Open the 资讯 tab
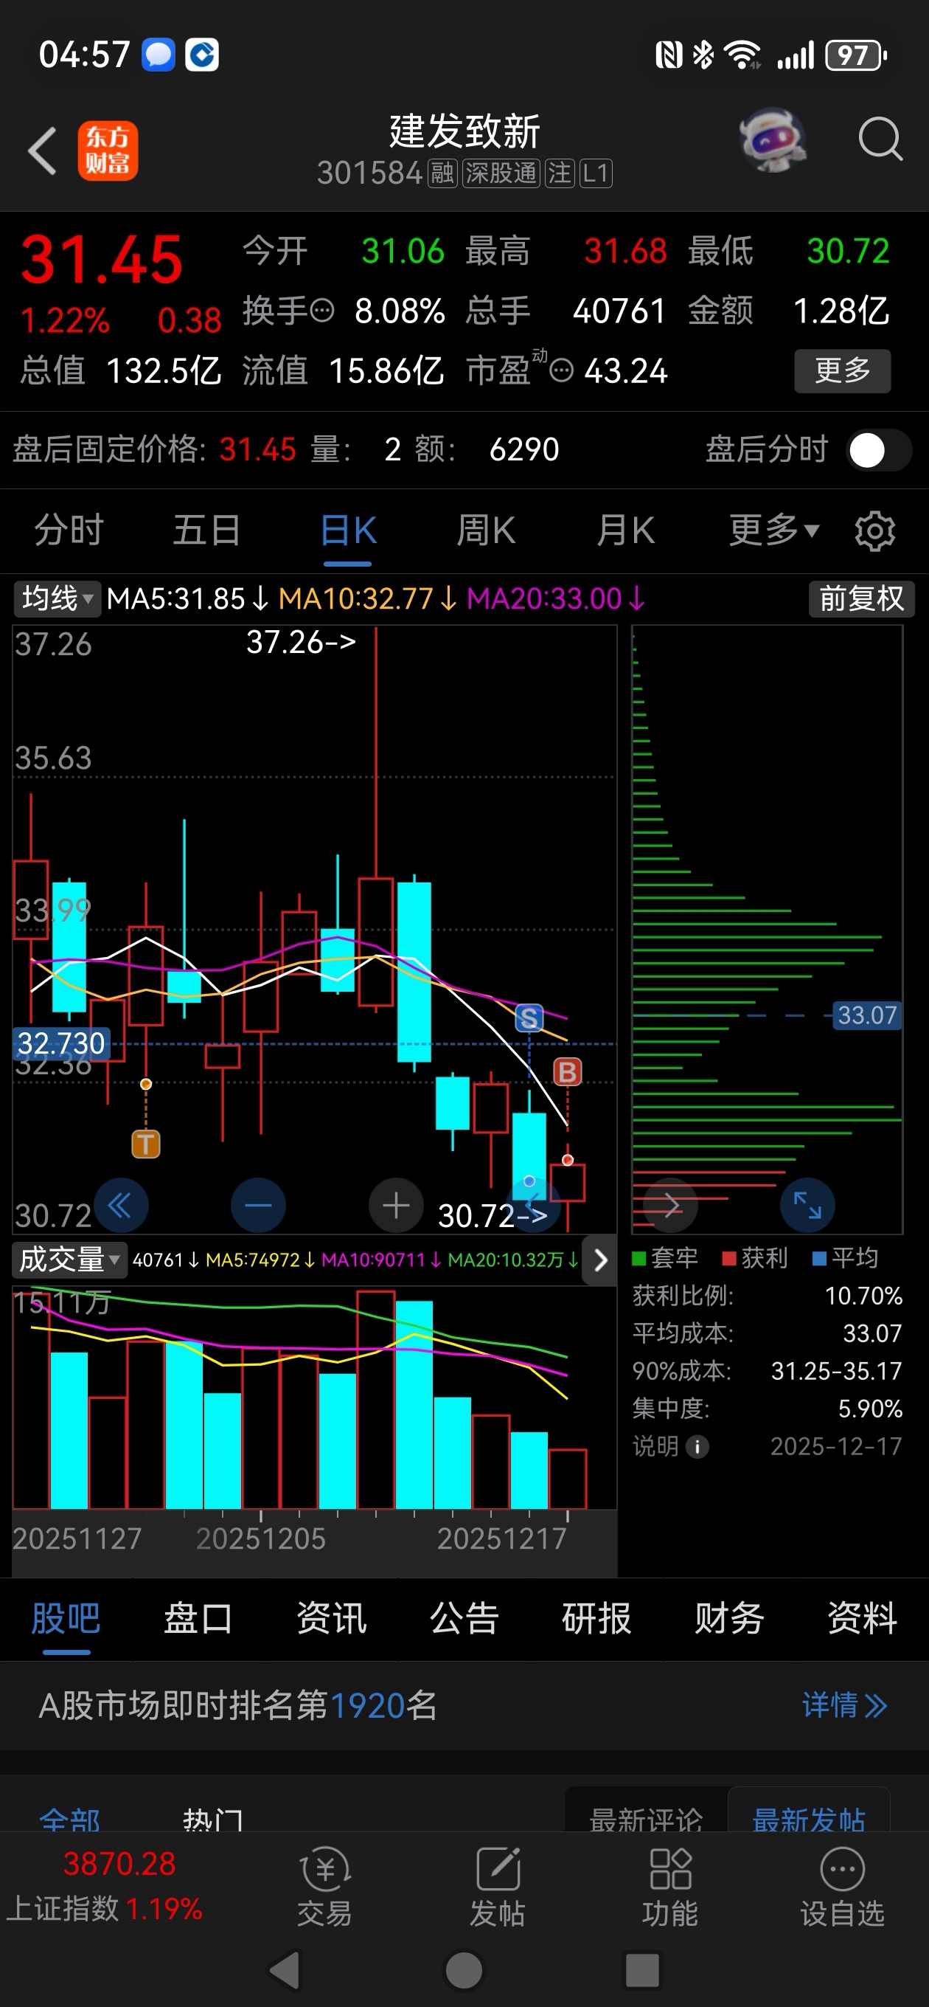This screenshot has width=929, height=2007. [x=331, y=1619]
